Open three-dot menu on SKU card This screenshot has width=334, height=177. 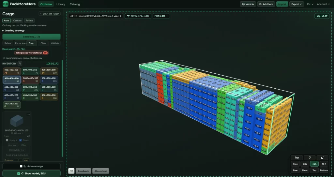click(x=28, y=114)
